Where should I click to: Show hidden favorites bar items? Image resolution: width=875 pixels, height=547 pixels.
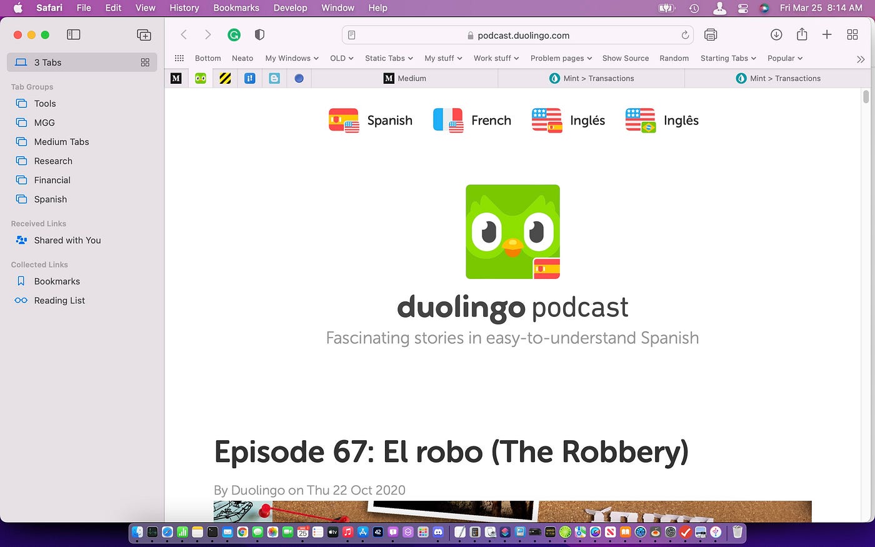(x=861, y=59)
